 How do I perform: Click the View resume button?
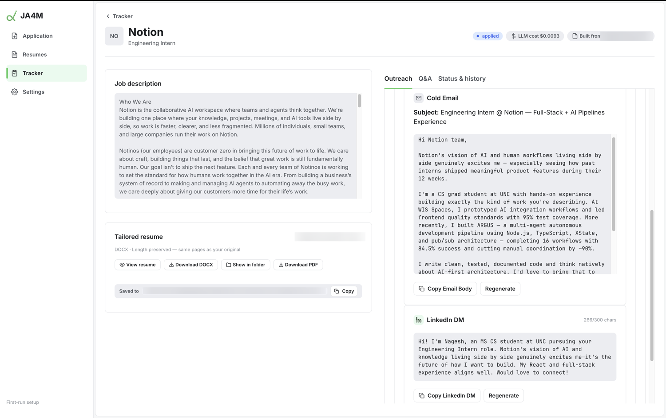[138, 265]
